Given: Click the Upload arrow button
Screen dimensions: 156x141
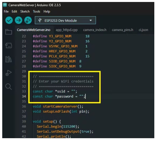Looking at the screenshot, I should [x=19, y=20].
